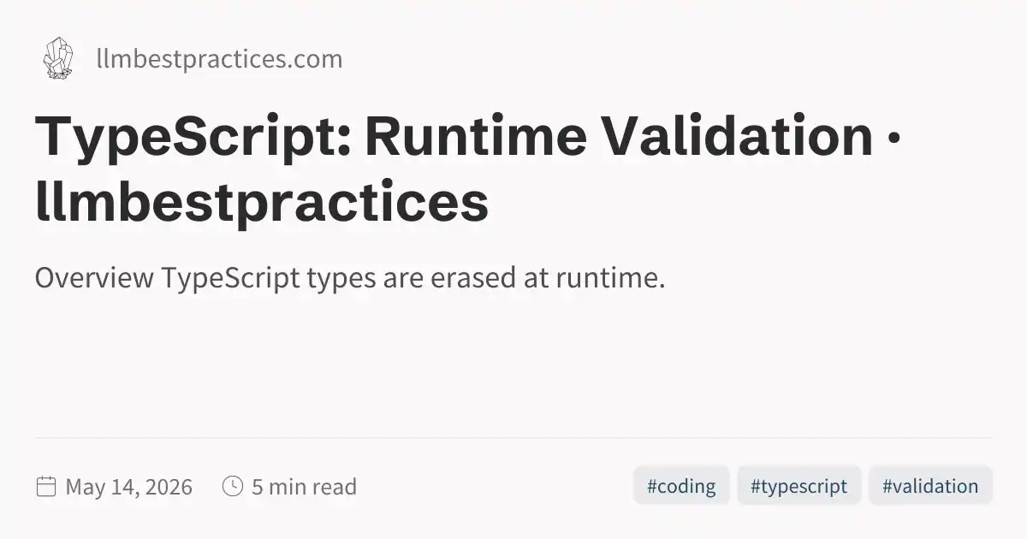Click the 5 min read label
The image size is (1027, 539).
click(x=304, y=487)
